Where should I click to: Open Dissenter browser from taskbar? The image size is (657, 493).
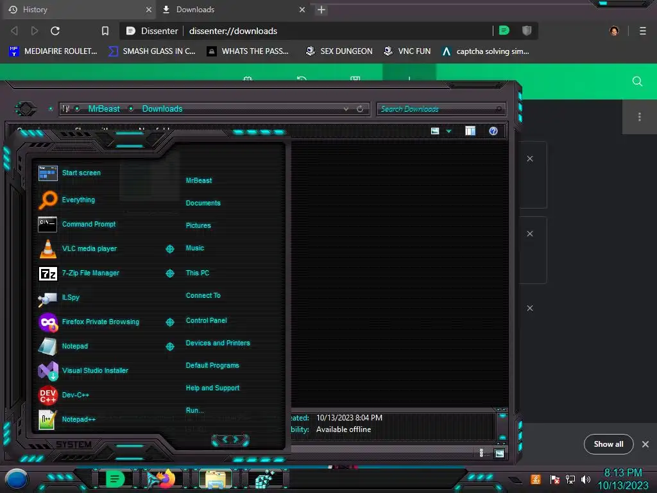click(115, 479)
